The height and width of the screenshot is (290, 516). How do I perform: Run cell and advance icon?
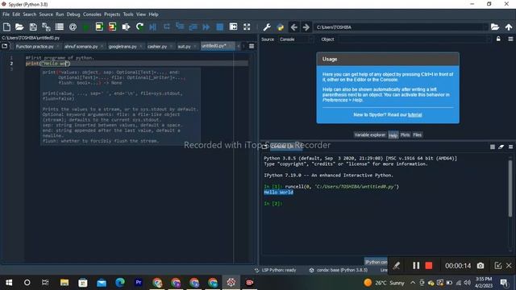pos(112,27)
